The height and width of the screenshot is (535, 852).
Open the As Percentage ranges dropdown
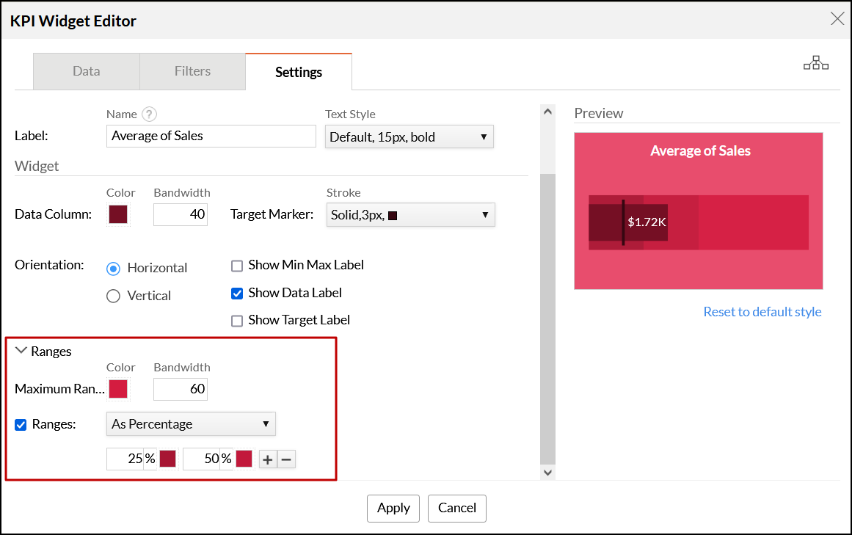pos(191,424)
